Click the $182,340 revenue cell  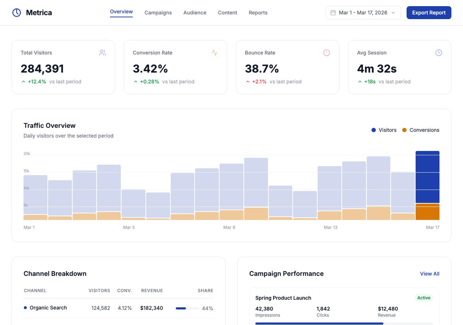pyautogui.click(x=152, y=308)
